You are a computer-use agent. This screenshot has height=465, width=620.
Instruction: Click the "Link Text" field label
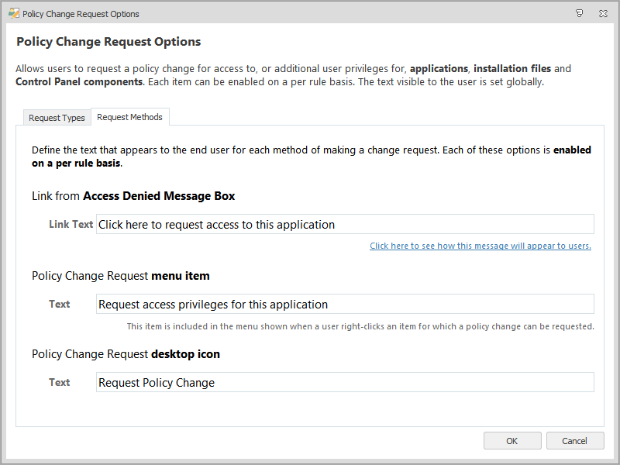pos(71,225)
